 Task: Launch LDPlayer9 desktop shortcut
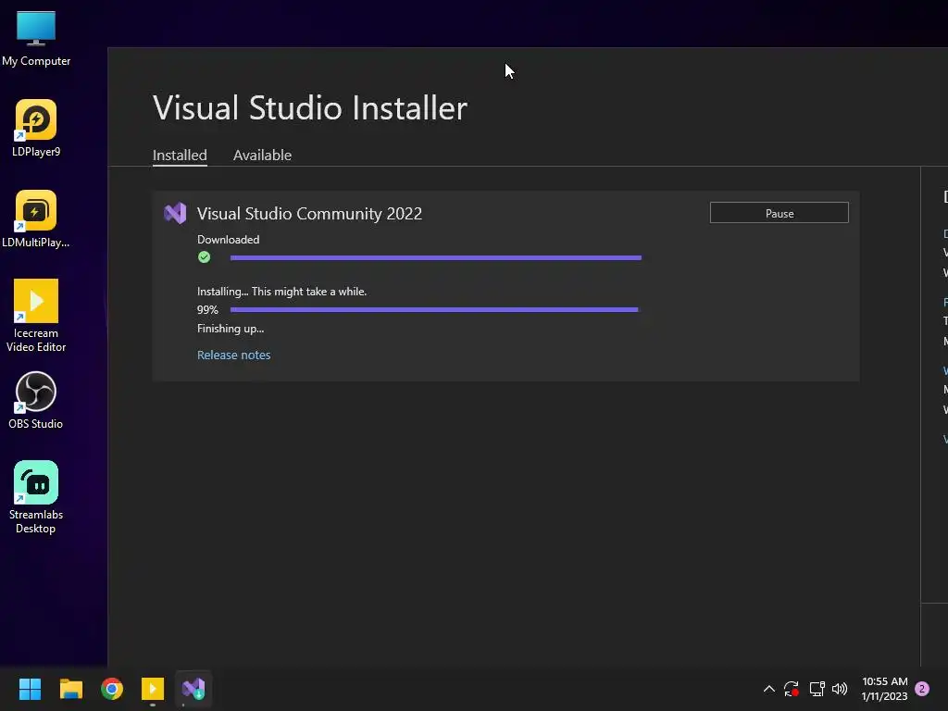(36, 128)
